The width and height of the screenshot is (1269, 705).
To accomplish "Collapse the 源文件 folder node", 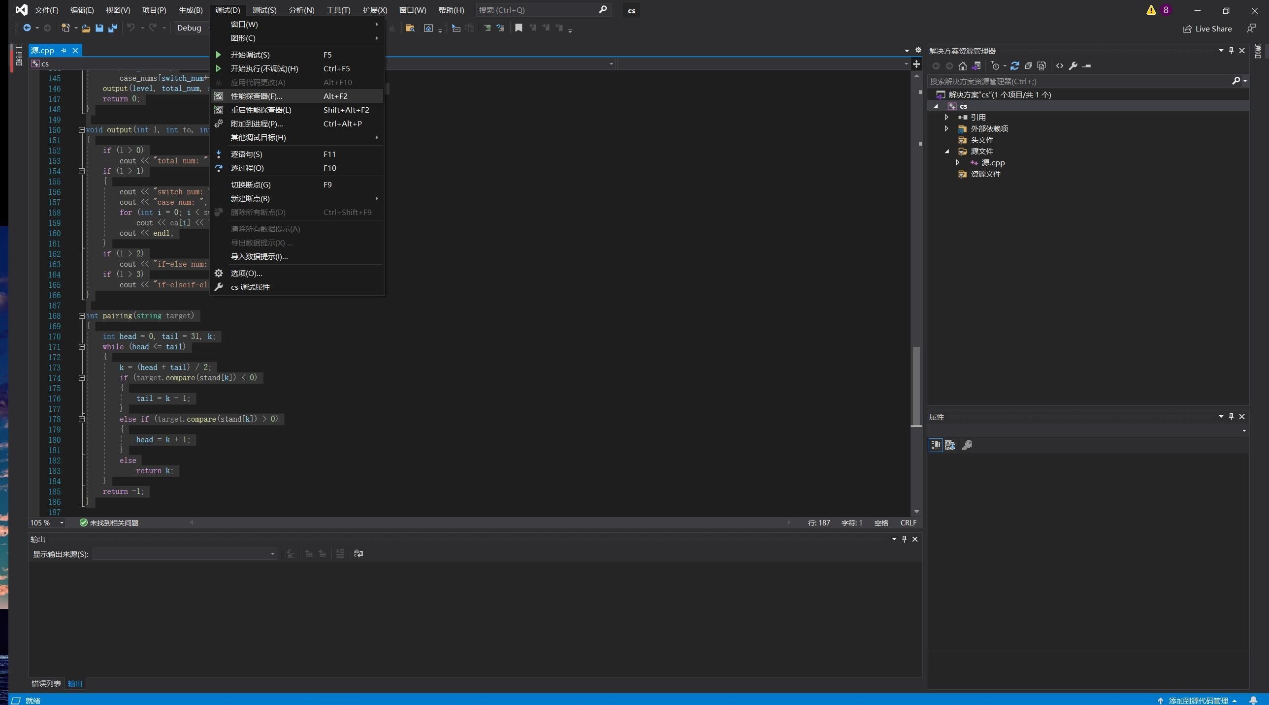I will (x=946, y=151).
